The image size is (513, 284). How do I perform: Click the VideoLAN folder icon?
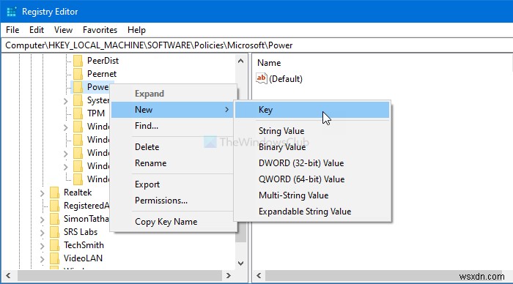54,258
